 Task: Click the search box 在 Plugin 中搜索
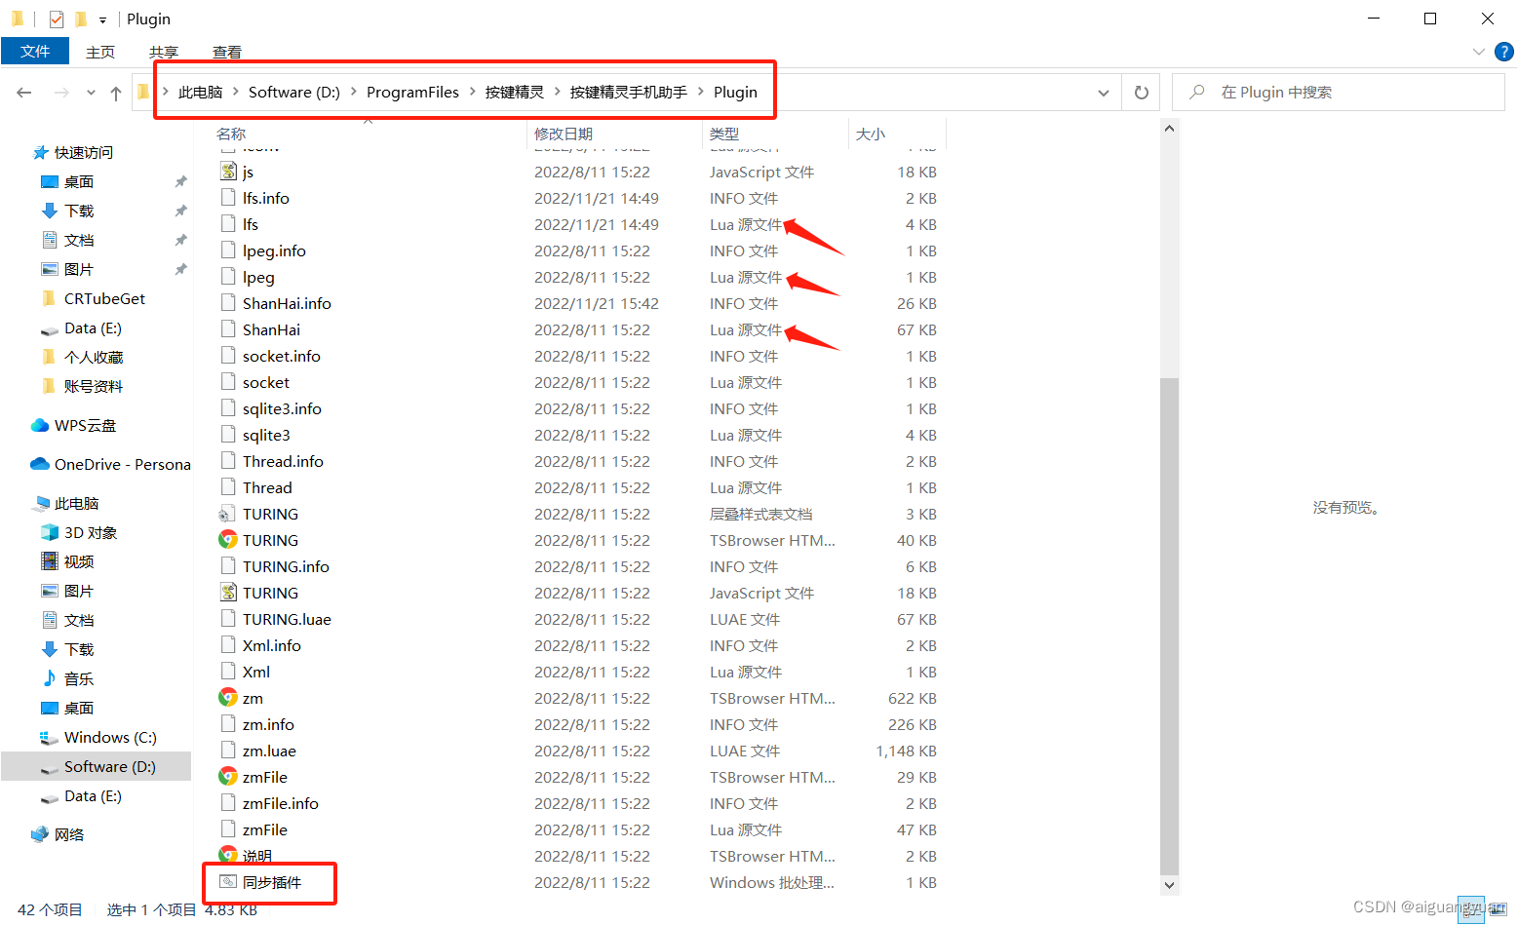[x=1338, y=93]
